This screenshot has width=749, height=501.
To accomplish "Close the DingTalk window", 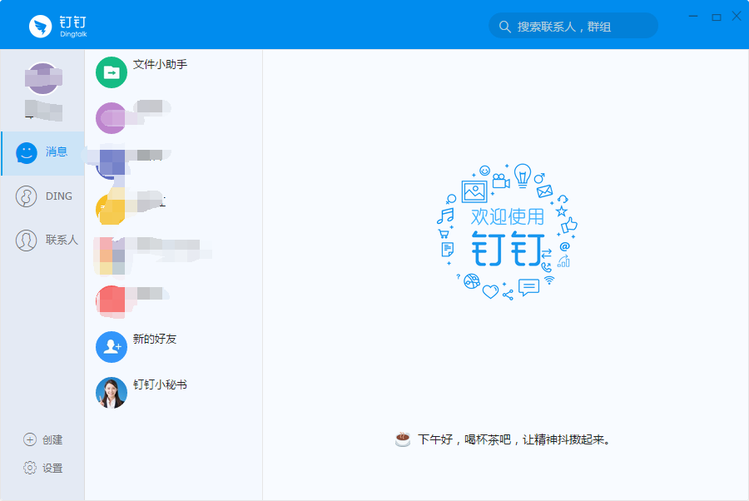I will point(737,17).
